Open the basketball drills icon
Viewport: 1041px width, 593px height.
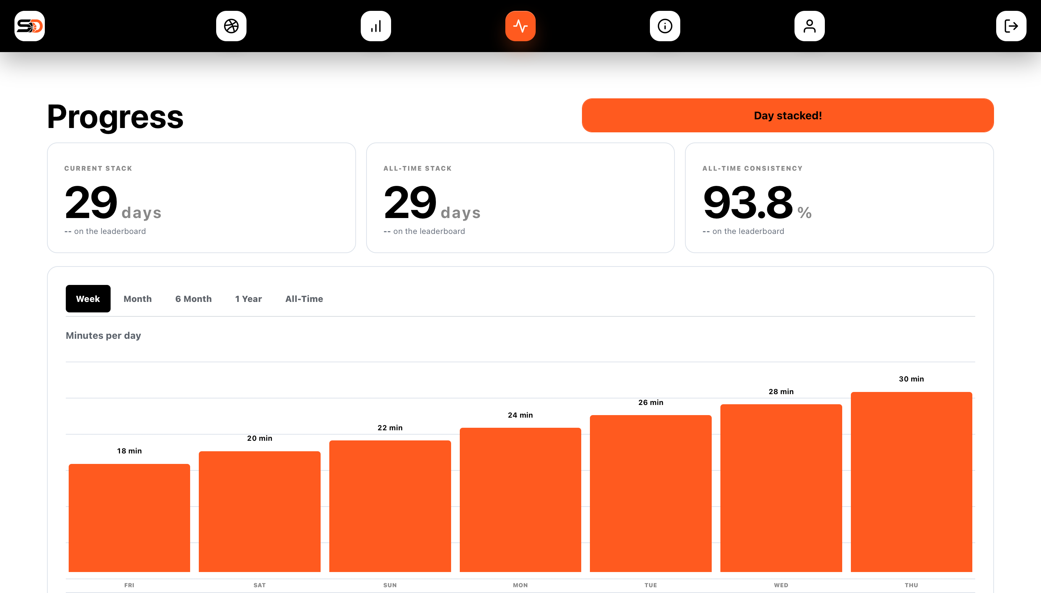pos(231,26)
